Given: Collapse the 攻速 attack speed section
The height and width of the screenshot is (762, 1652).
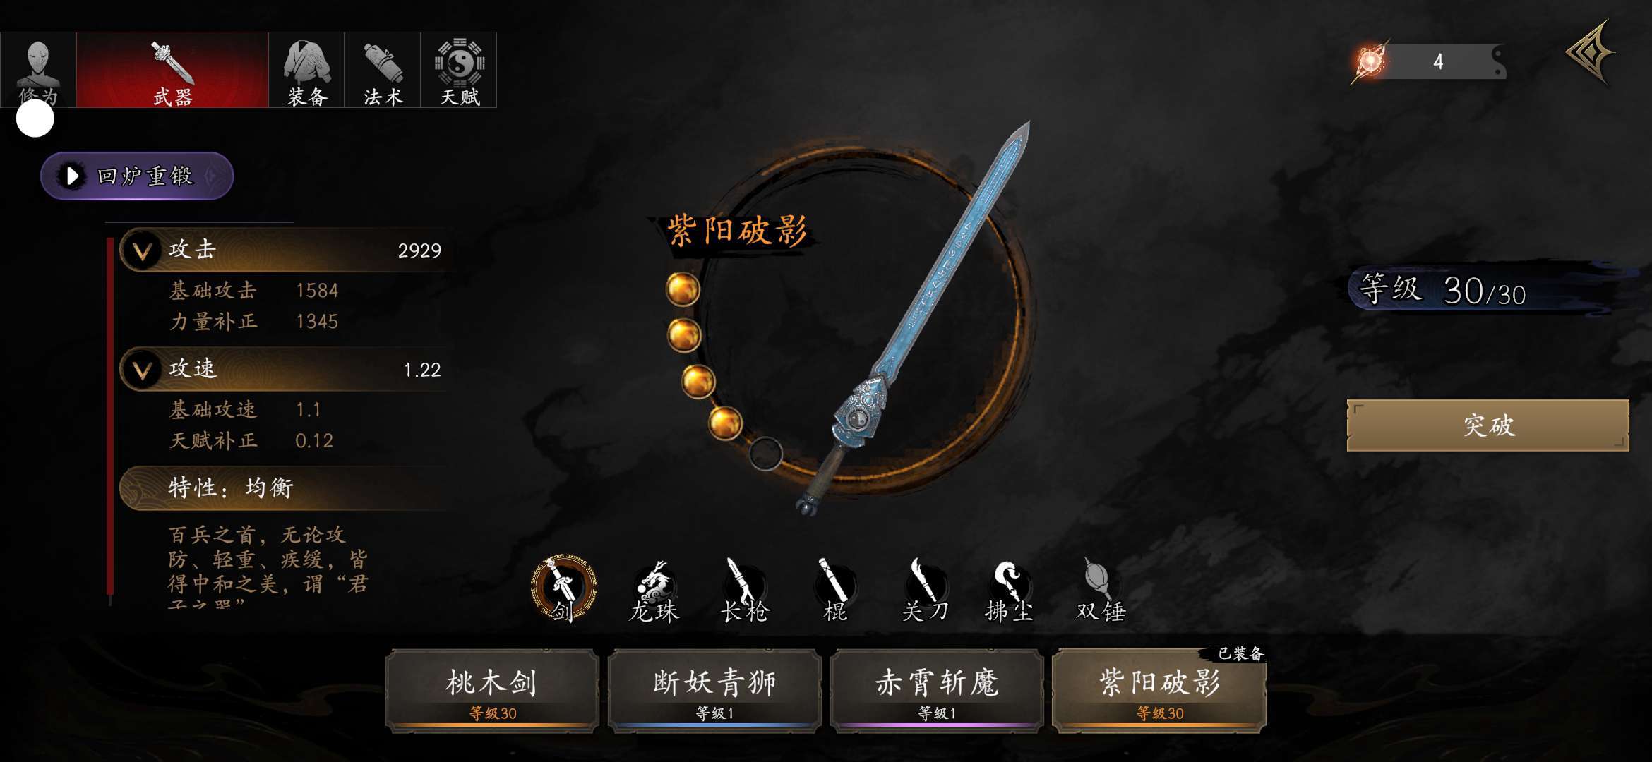Looking at the screenshot, I should (x=142, y=370).
